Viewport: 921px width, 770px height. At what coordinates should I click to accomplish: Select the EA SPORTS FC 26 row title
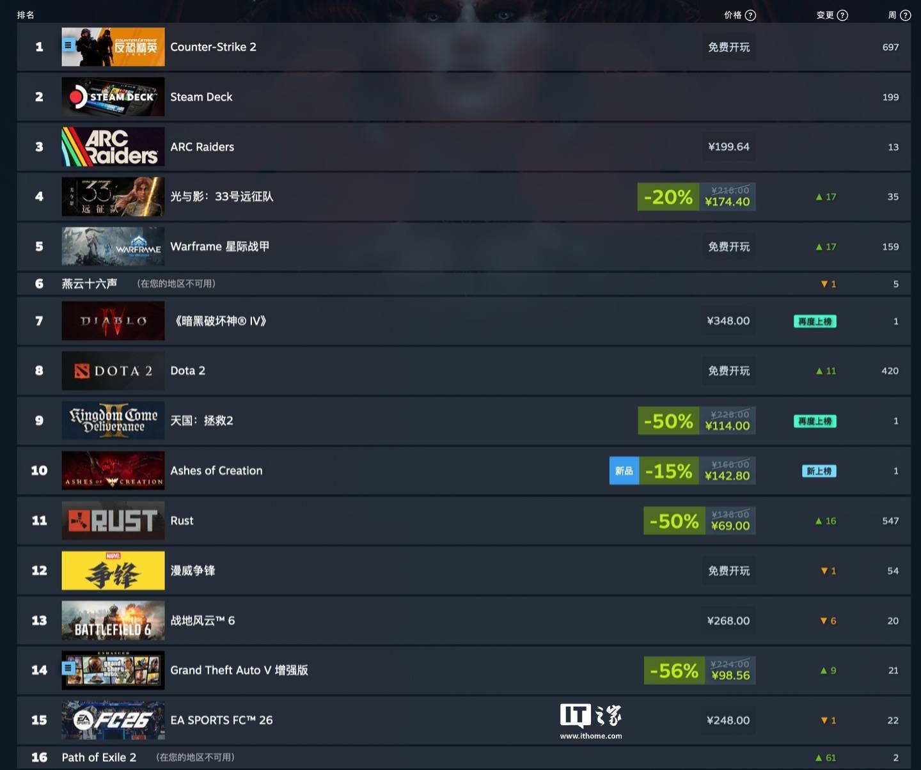tap(221, 720)
